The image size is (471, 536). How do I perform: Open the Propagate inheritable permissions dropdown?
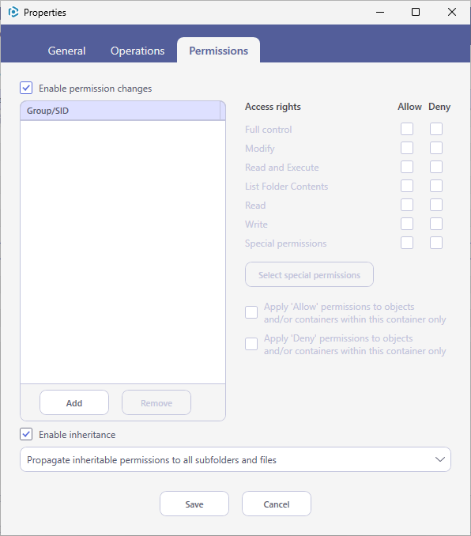pyautogui.click(x=236, y=459)
